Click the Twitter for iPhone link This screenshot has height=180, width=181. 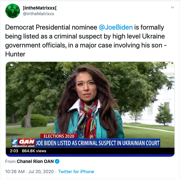click(76, 172)
